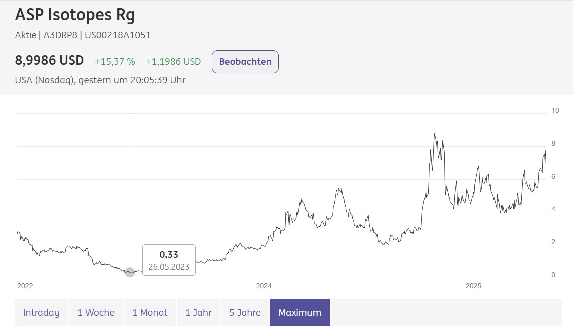The height and width of the screenshot is (334, 573).
Task: Open the 5 Jahre chart range
Action: click(245, 313)
